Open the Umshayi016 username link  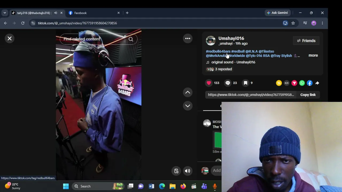coord(231,38)
